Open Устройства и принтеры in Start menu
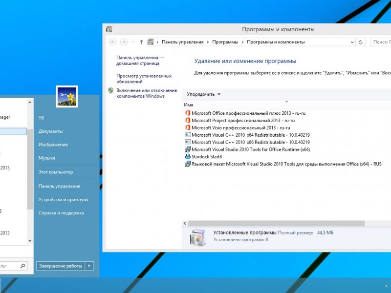 click(x=64, y=200)
